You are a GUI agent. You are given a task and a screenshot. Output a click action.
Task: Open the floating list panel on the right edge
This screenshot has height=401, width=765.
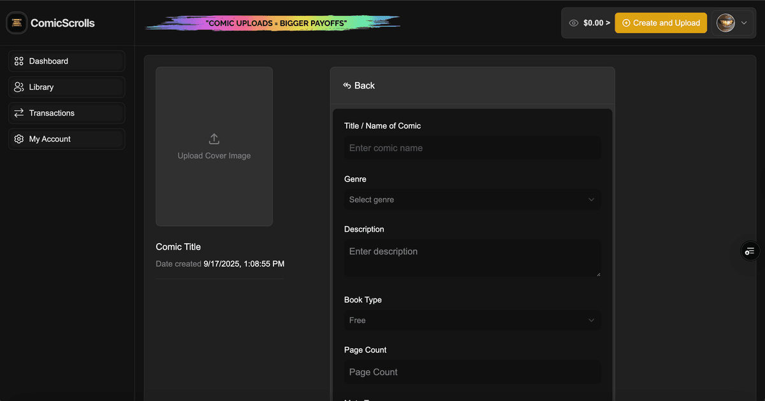tap(749, 251)
